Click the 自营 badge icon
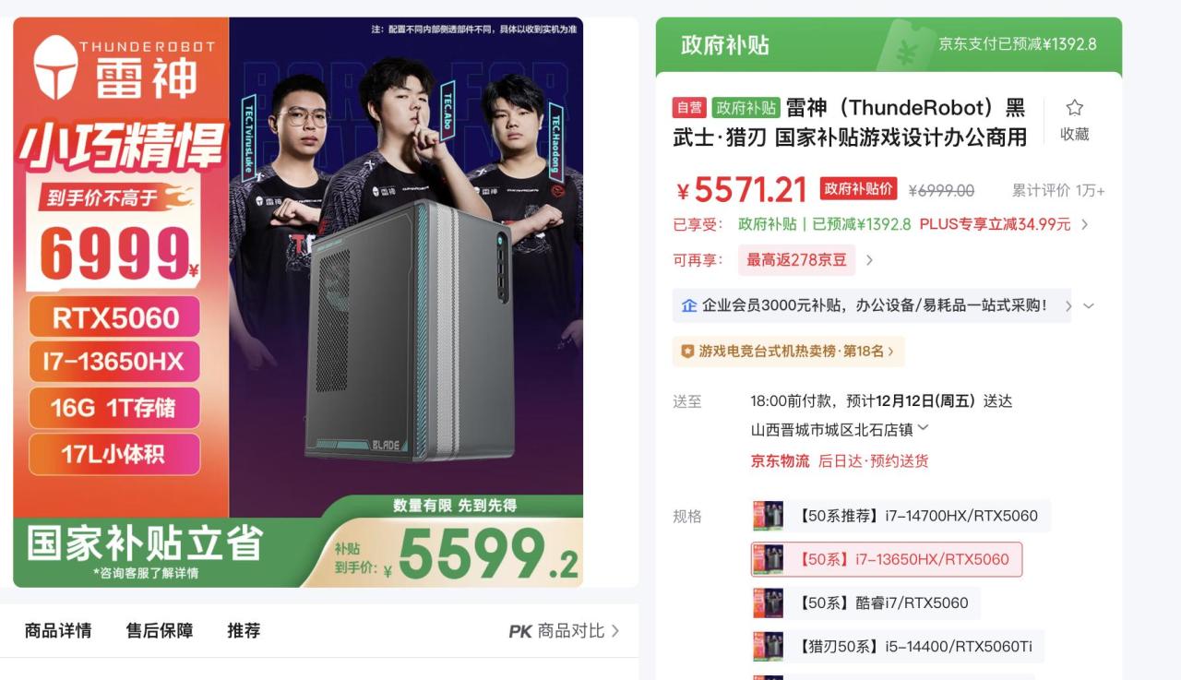Viewport: 1181px width, 680px height. point(689,108)
